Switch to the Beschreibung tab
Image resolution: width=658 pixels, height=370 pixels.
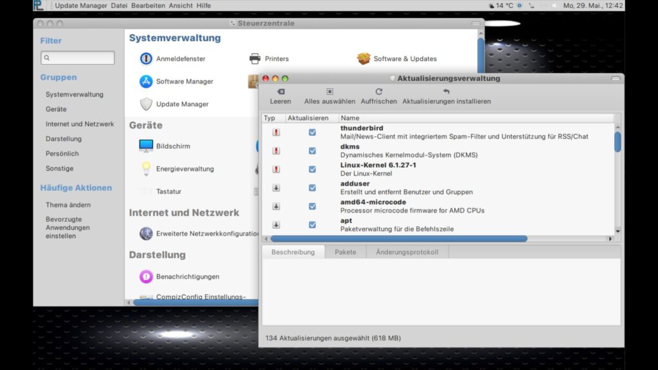(293, 252)
